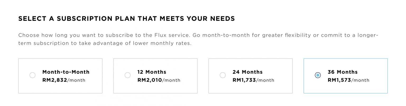Click the selected 36 Months radio button
The width and height of the screenshot is (406, 106).
click(x=318, y=75)
